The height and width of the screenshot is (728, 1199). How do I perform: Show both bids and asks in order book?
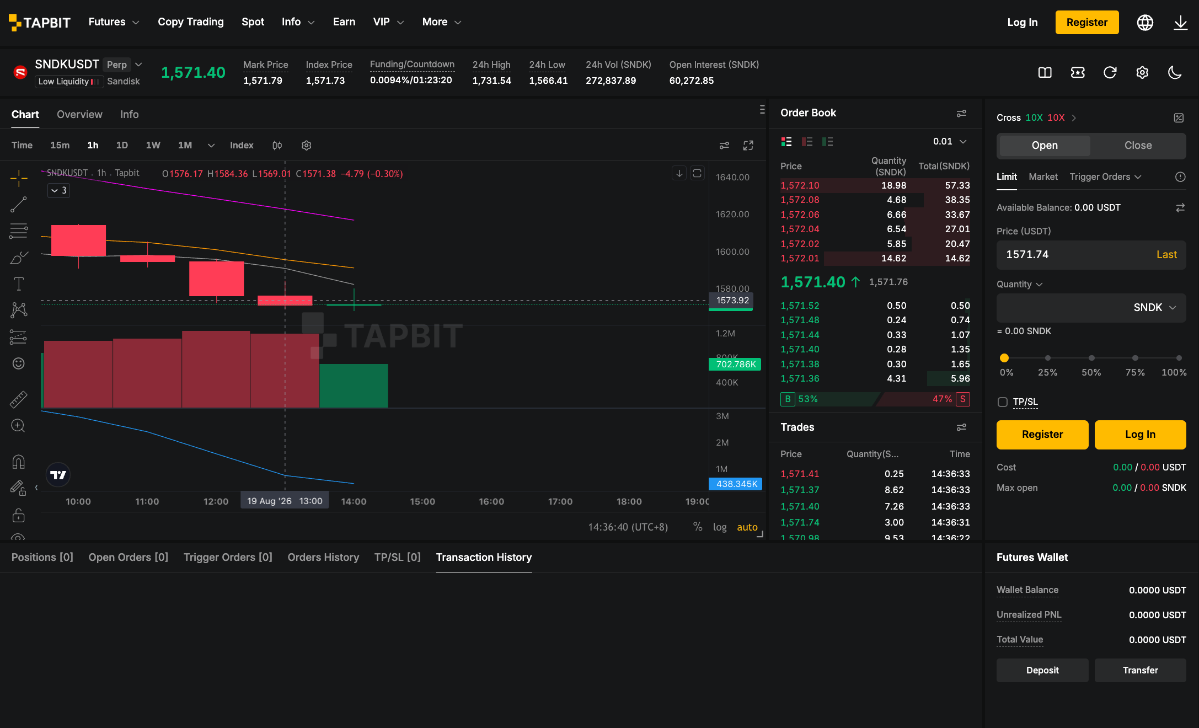[x=786, y=142]
